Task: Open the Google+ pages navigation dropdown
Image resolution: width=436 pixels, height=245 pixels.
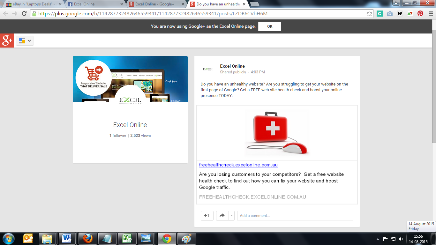Action: coord(25,41)
